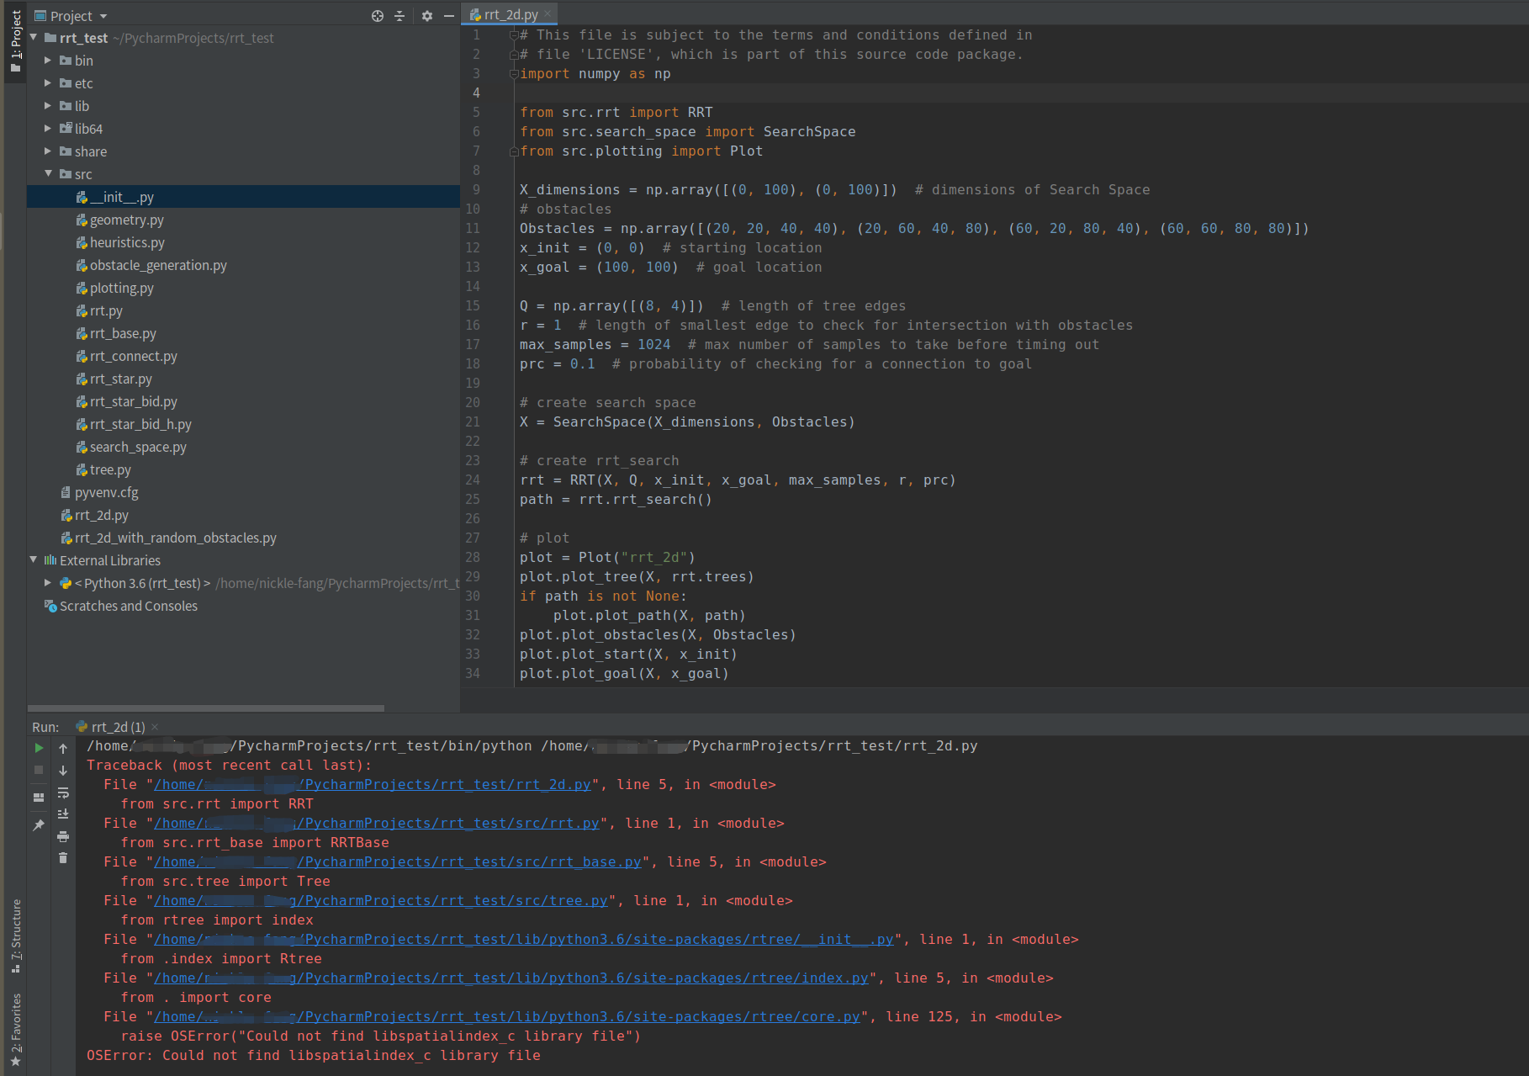This screenshot has width=1529, height=1076.
Task: Open the Favorites tool window tab
Action: (15, 1029)
